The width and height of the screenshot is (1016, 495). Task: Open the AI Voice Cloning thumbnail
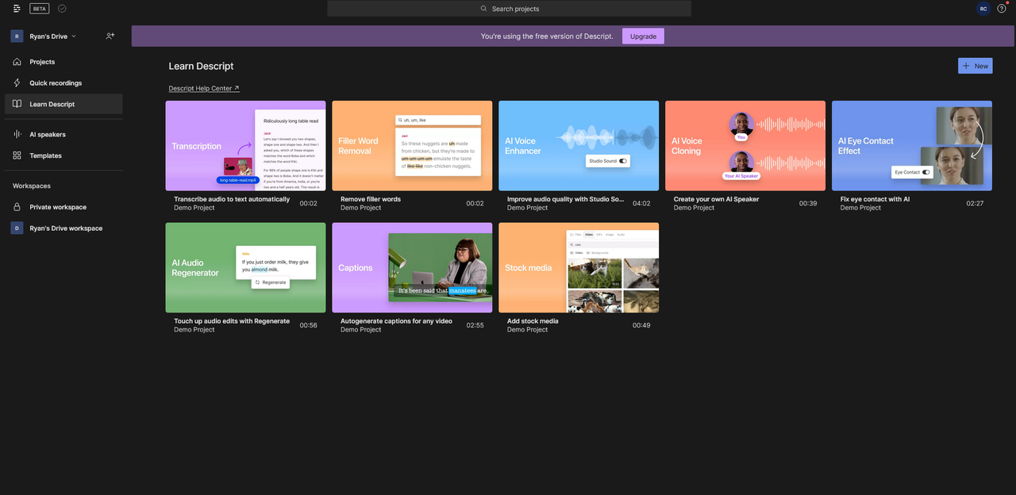(745, 146)
